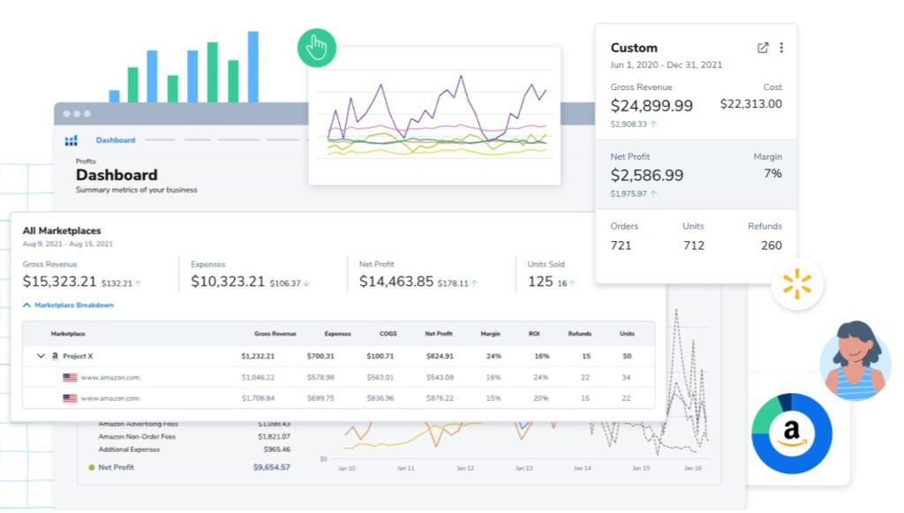Click the $22,313.00 Cost figure
Viewport: 904px width, 513px height.
[x=750, y=104]
